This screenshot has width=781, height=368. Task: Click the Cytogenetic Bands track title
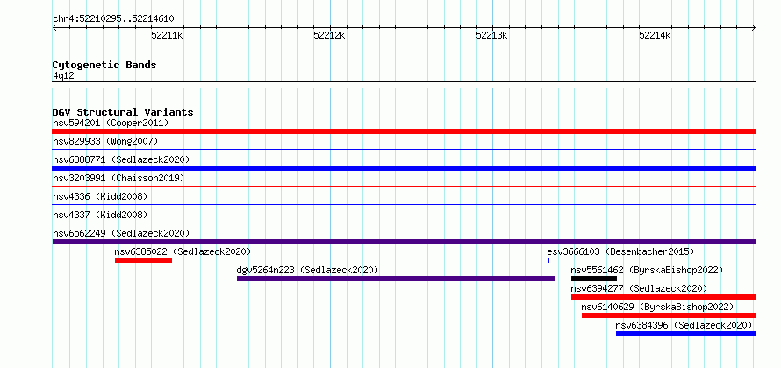pyautogui.click(x=104, y=65)
